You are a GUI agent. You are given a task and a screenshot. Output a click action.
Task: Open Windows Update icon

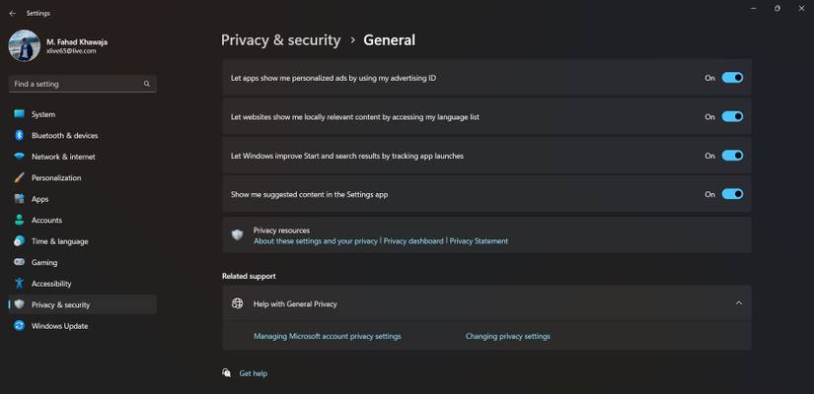[19, 326]
